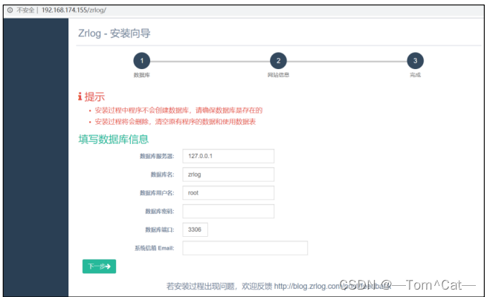The image size is (487, 297).
Task: Click the red 提示 info icon
Action: pos(80,97)
